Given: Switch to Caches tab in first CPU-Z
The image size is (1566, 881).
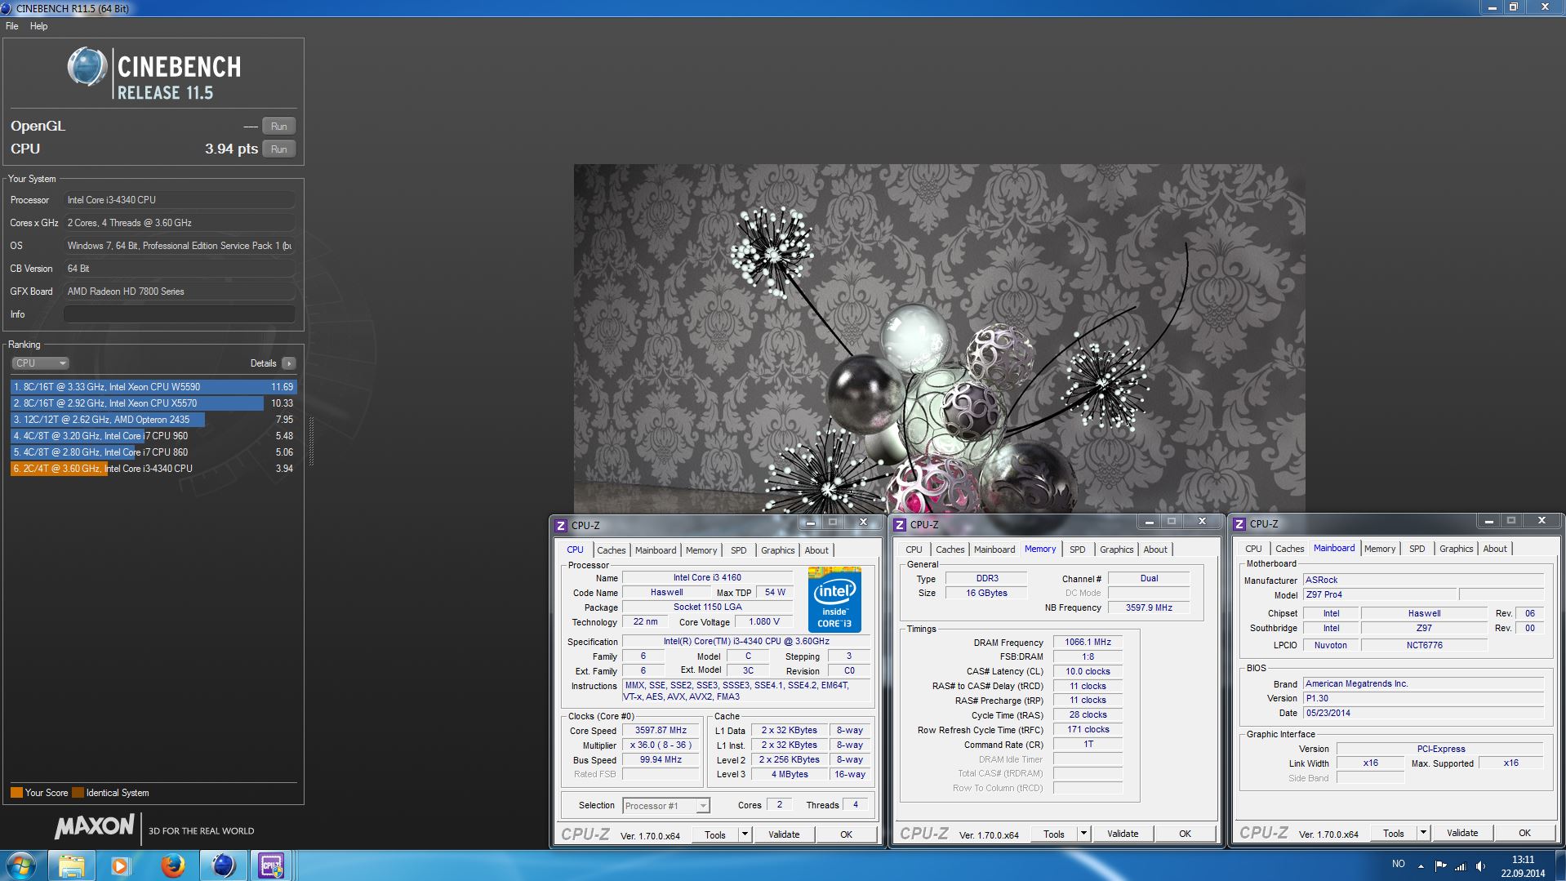Looking at the screenshot, I should [611, 550].
